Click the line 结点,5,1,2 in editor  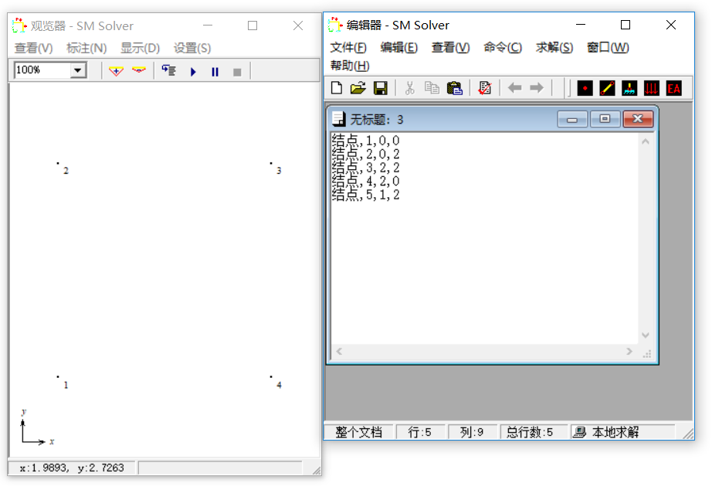pos(365,195)
